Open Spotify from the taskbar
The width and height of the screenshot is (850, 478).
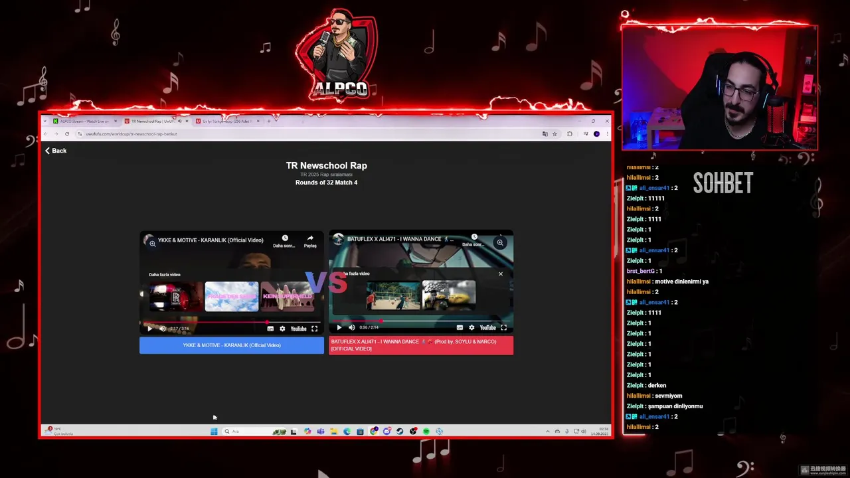click(x=426, y=432)
